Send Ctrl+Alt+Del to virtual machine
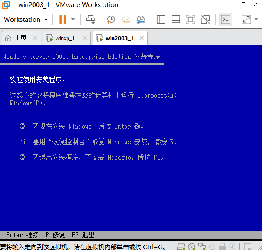This screenshot has width=262, height=250. click(91, 19)
